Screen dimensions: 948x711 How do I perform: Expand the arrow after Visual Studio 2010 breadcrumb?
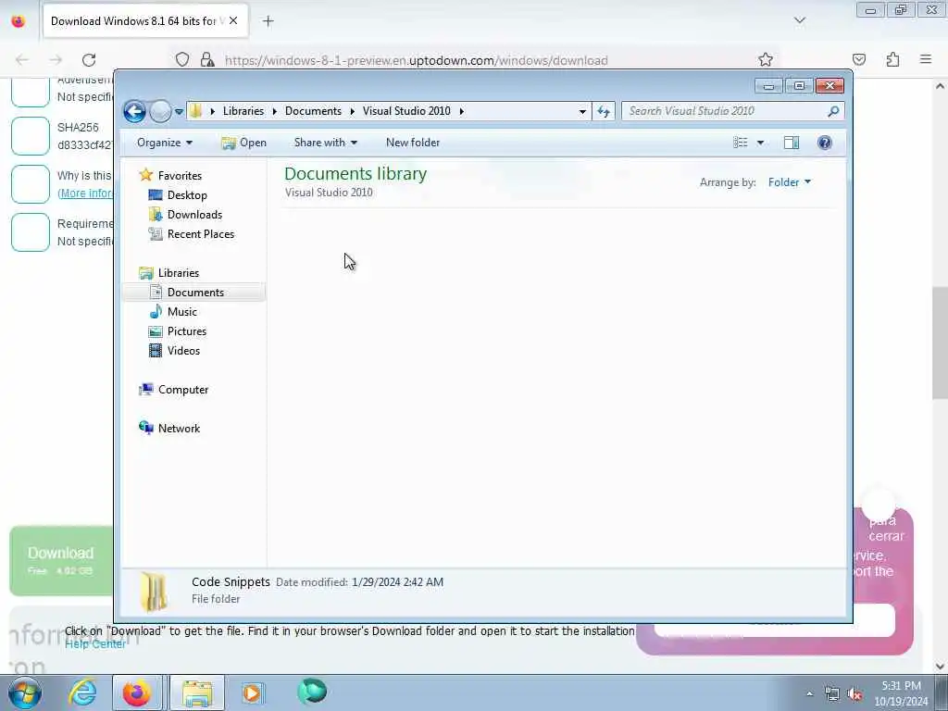coord(461,111)
